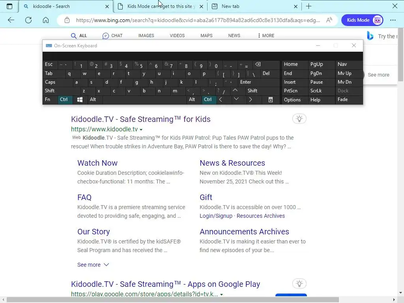Toggle the left Alt key
This screenshot has width=404, height=303.
coord(95,99)
